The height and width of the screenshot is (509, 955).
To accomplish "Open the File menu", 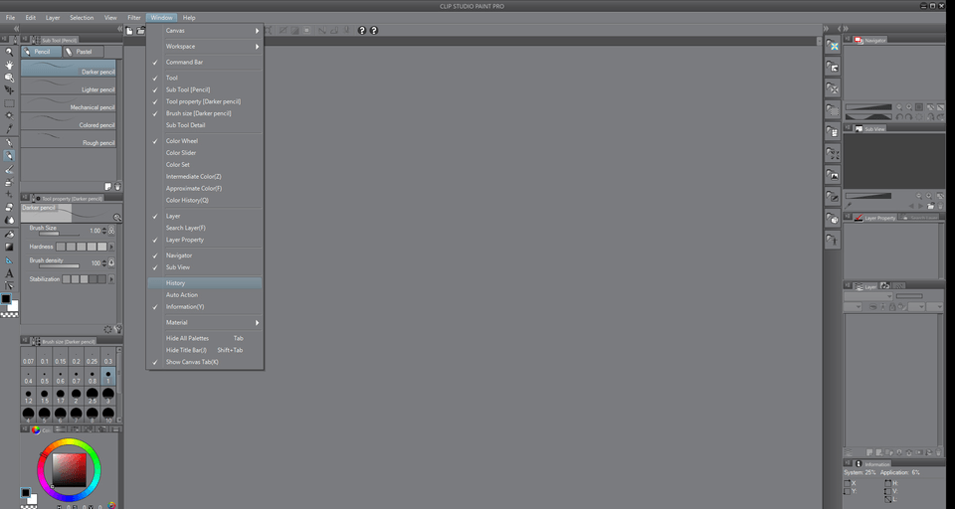I will click(x=10, y=18).
